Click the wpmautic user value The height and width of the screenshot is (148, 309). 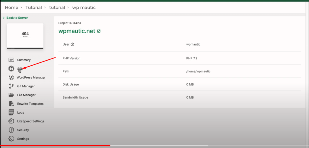click(x=193, y=44)
